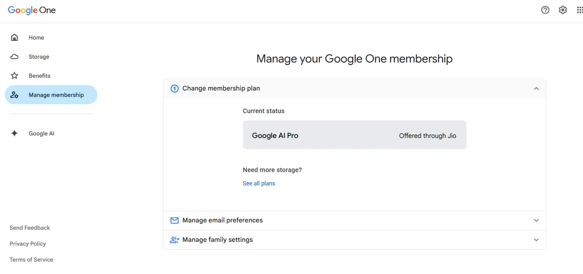Viewport: 583px width, 274px height.
Task: Open the Terms of Service link
Action: 31,260
